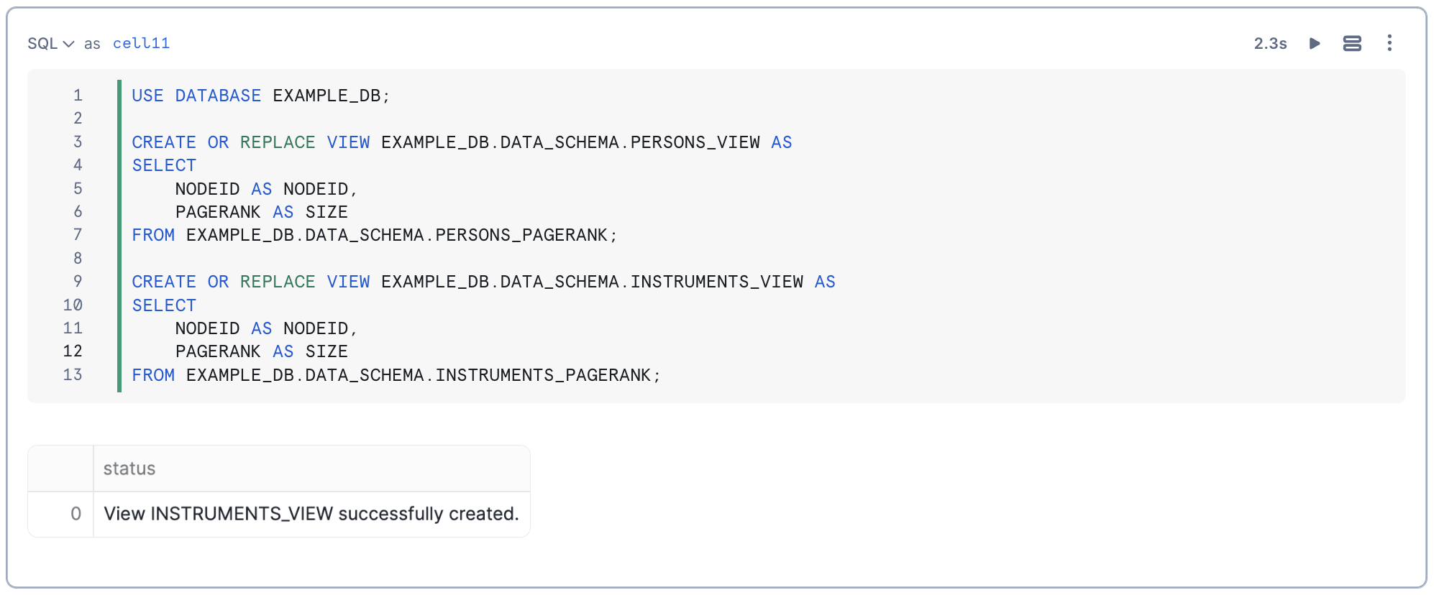Click line number 12 in the gutter
The image size is (1434, 595).
tap(73, 351)
